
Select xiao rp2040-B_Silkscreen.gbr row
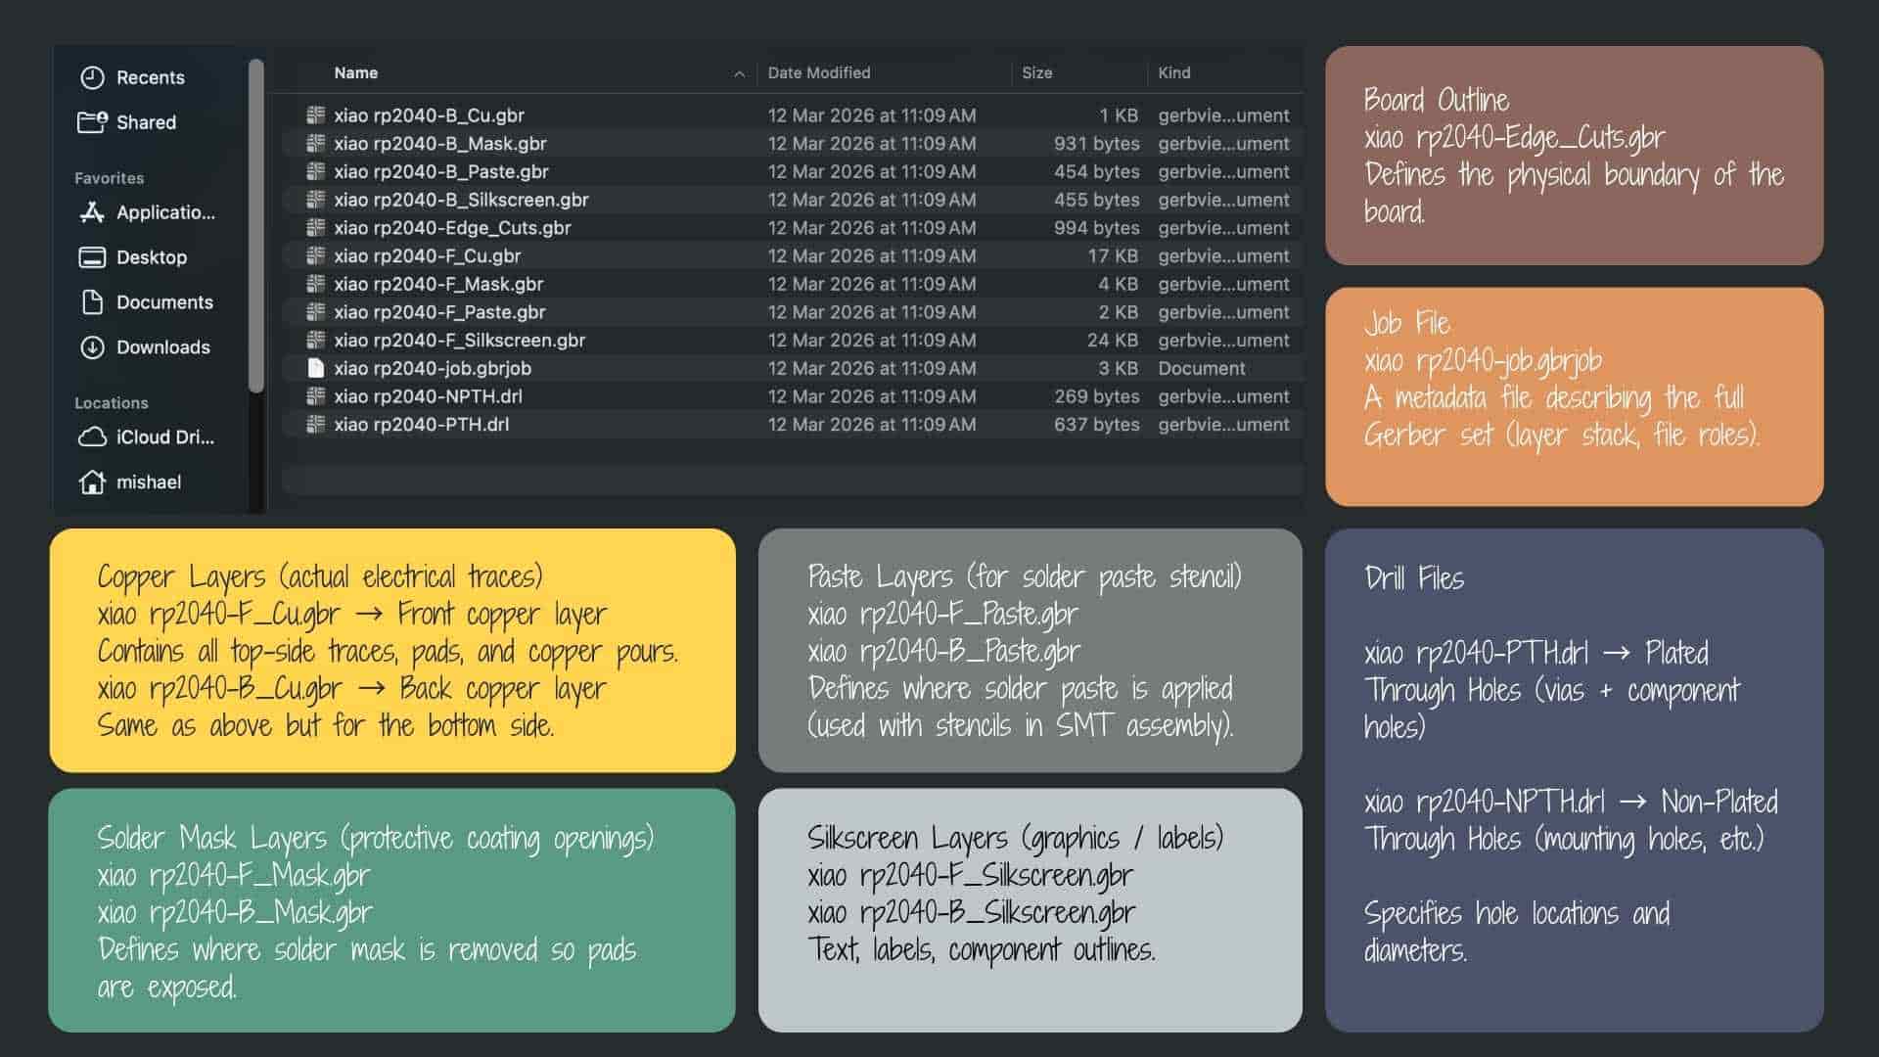[461, 200]
